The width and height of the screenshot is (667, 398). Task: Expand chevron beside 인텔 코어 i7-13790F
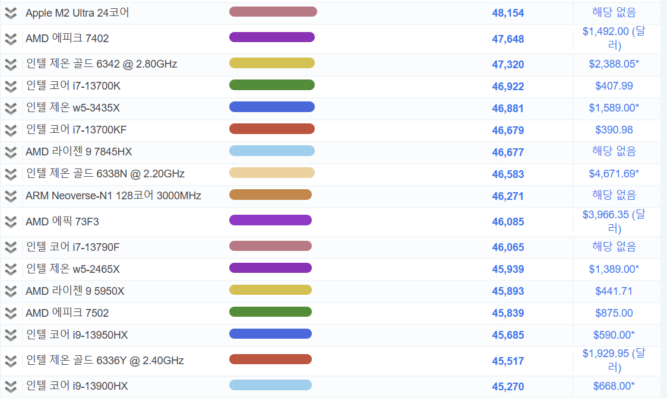click(x=11, y=247)
